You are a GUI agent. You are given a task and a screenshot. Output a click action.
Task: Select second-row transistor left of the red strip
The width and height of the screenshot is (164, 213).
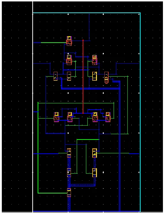(x=69, y=60)
